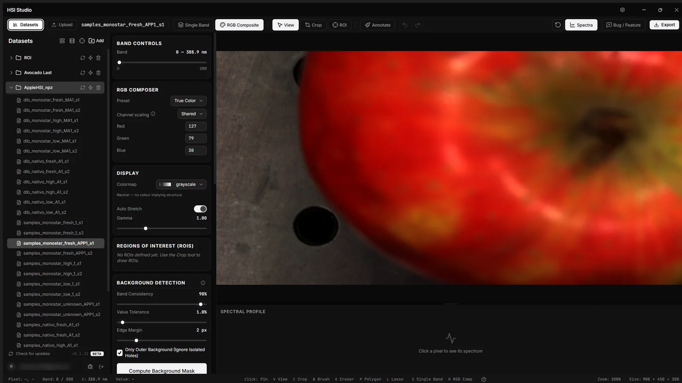
Task: Click the logout icon in bottom left
Action: click(101, 366)
